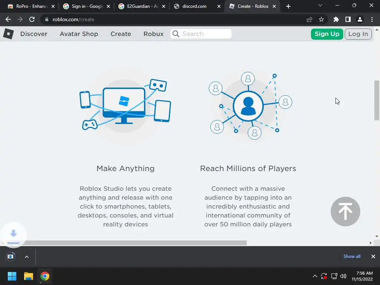Click the blue download arrow indicator
This screenshot has height=285, width=380.
click(13, 235)
